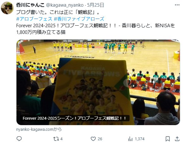The width and height of the screenshot is (185, 145).
Task: Click the share upload arrow icon
Action: 177,139
